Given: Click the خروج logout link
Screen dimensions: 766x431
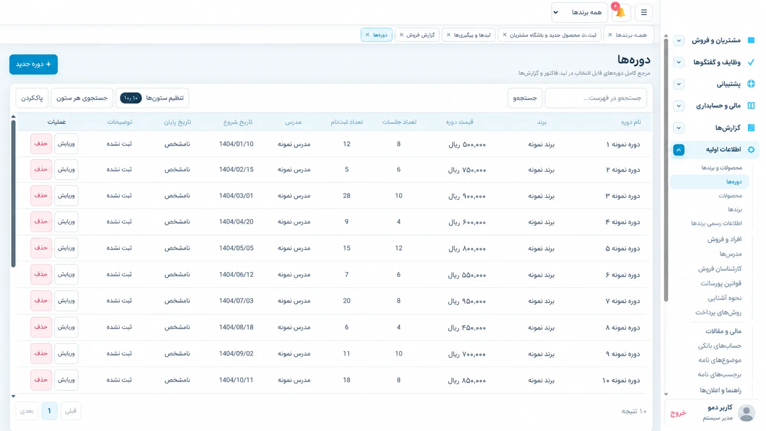Looking at the screenshot, I should pyautogui.click(x=678, y=413).
